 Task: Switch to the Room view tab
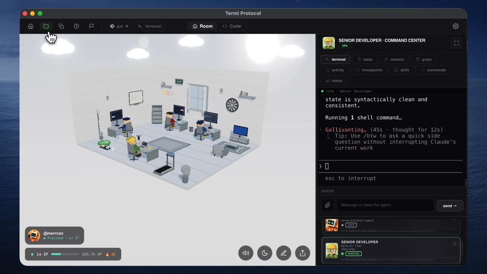click(202, 26)
